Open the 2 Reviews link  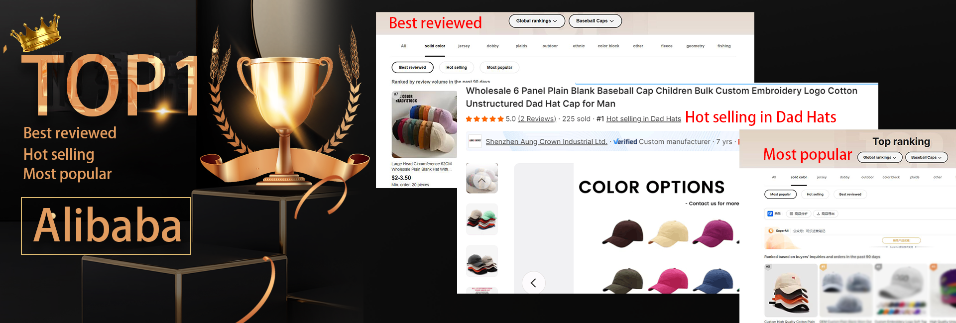click(x=537, y=119)
